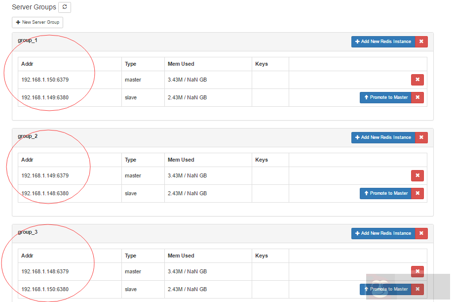
Task: Select address cell 192.168.1.150:6379 in group_1
Action: (x=45, y=80)
